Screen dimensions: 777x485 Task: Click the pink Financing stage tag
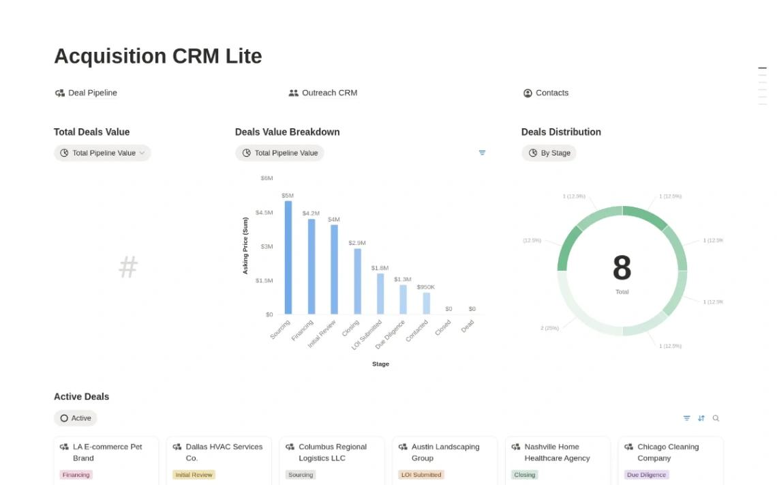(76, 475)
